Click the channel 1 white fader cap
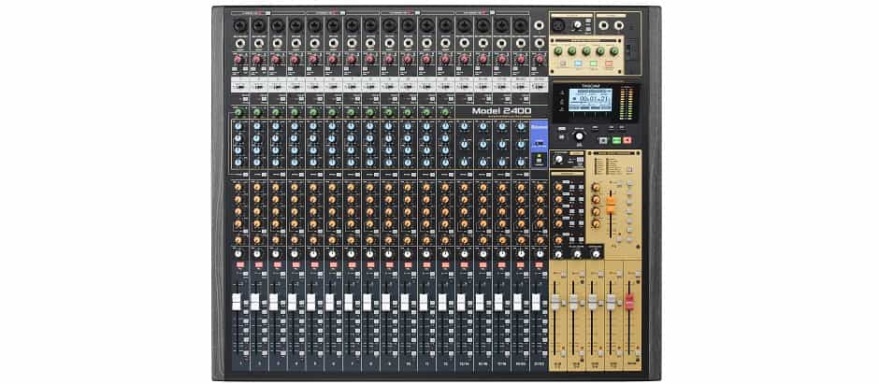The width and height of the screenshot is (879, 384). [237, 303]
